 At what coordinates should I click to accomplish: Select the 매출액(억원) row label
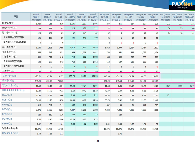(9, 23)
